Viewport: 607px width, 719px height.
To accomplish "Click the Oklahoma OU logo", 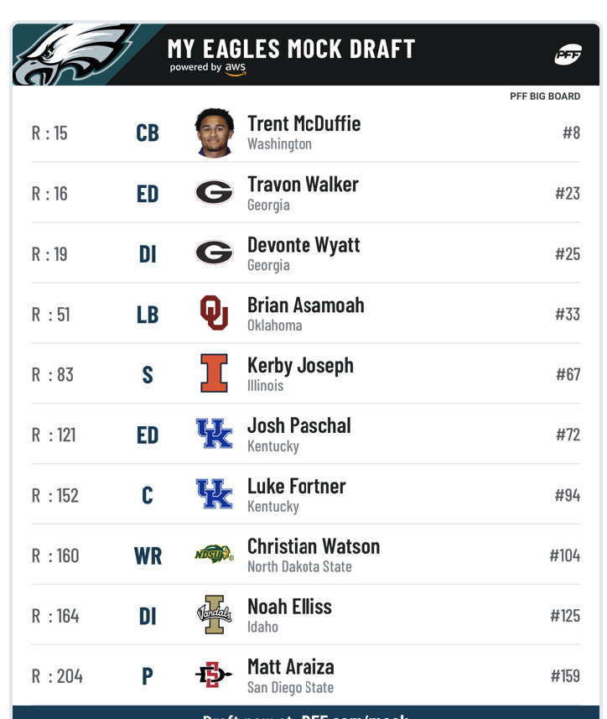I will pos(214,313).
